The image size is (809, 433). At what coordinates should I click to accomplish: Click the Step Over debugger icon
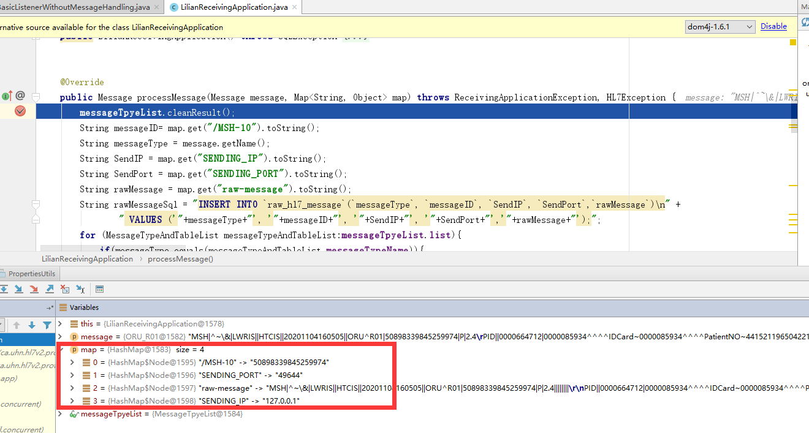click(x=4, y=289)
